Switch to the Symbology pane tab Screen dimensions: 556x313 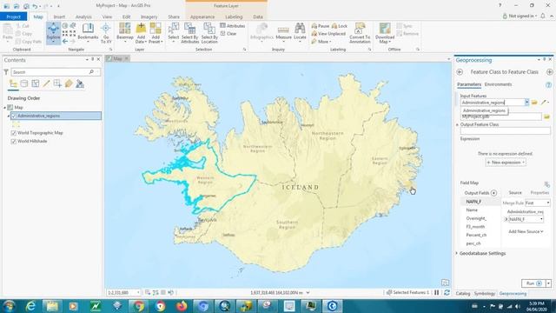pyautogui.click(x=485, y=294)
